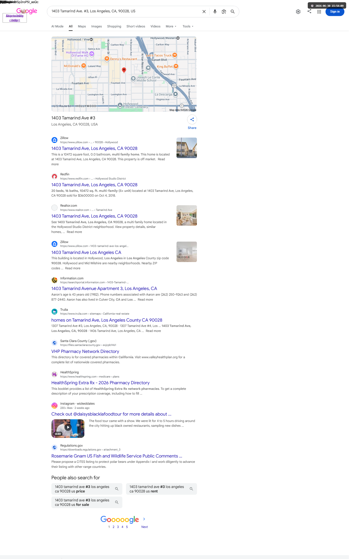Select Joseph Le Conte Middle School marker
Image resolution: width=353 pixels, height=559 pixels.
click(x=133, y=79)
